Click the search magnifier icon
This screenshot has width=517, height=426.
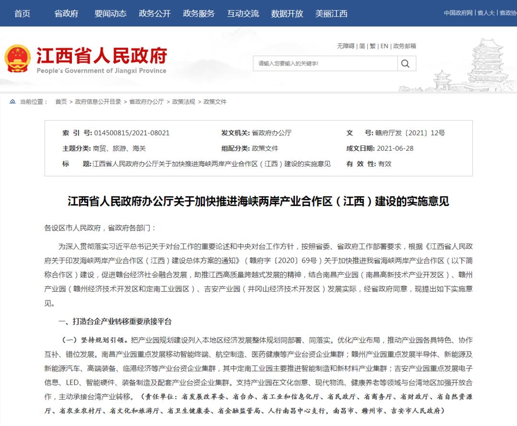(x=405, y=63)
